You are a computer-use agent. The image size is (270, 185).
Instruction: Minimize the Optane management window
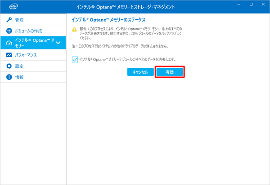239,4
